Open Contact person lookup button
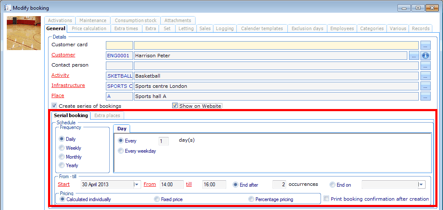 coord(426,65)
